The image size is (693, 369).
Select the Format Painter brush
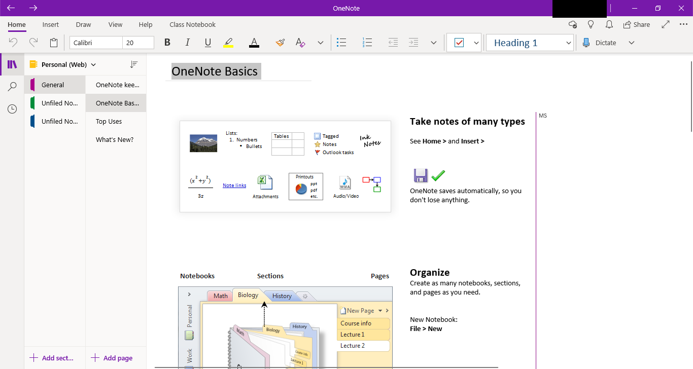click(x=280, y=43)
